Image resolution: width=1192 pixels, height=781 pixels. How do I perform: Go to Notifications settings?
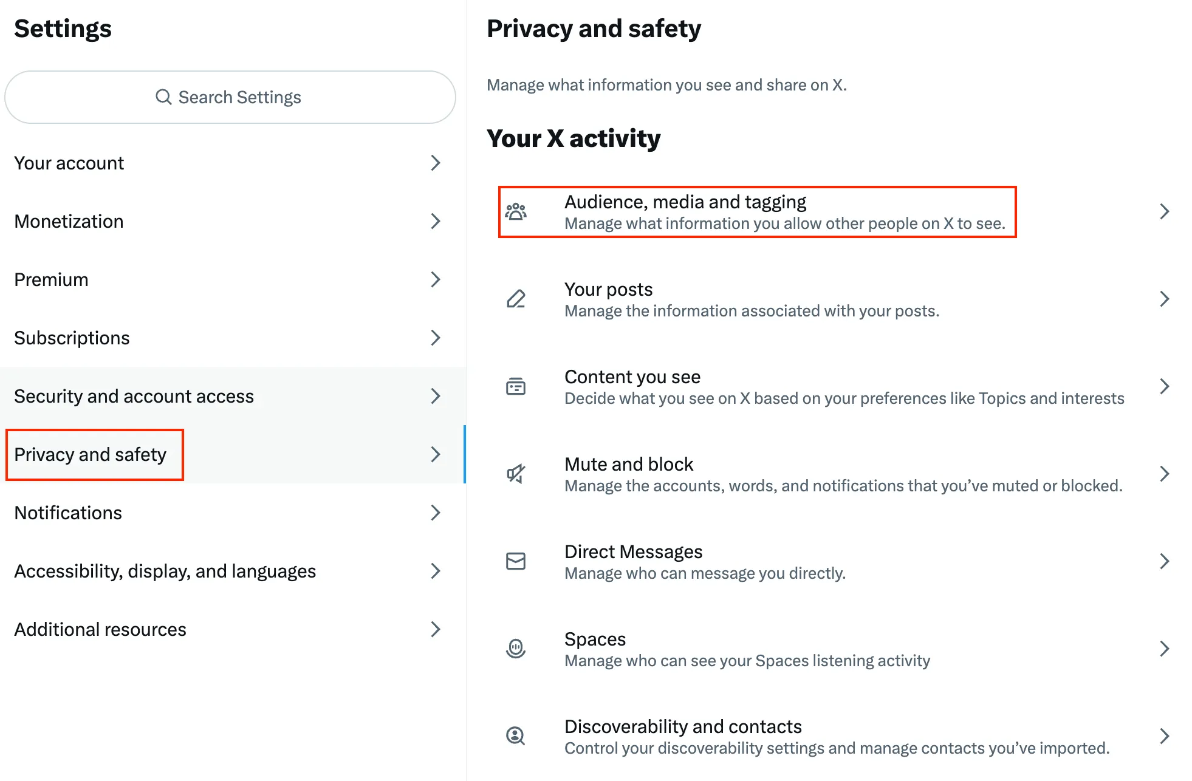[x=68, y=513]
